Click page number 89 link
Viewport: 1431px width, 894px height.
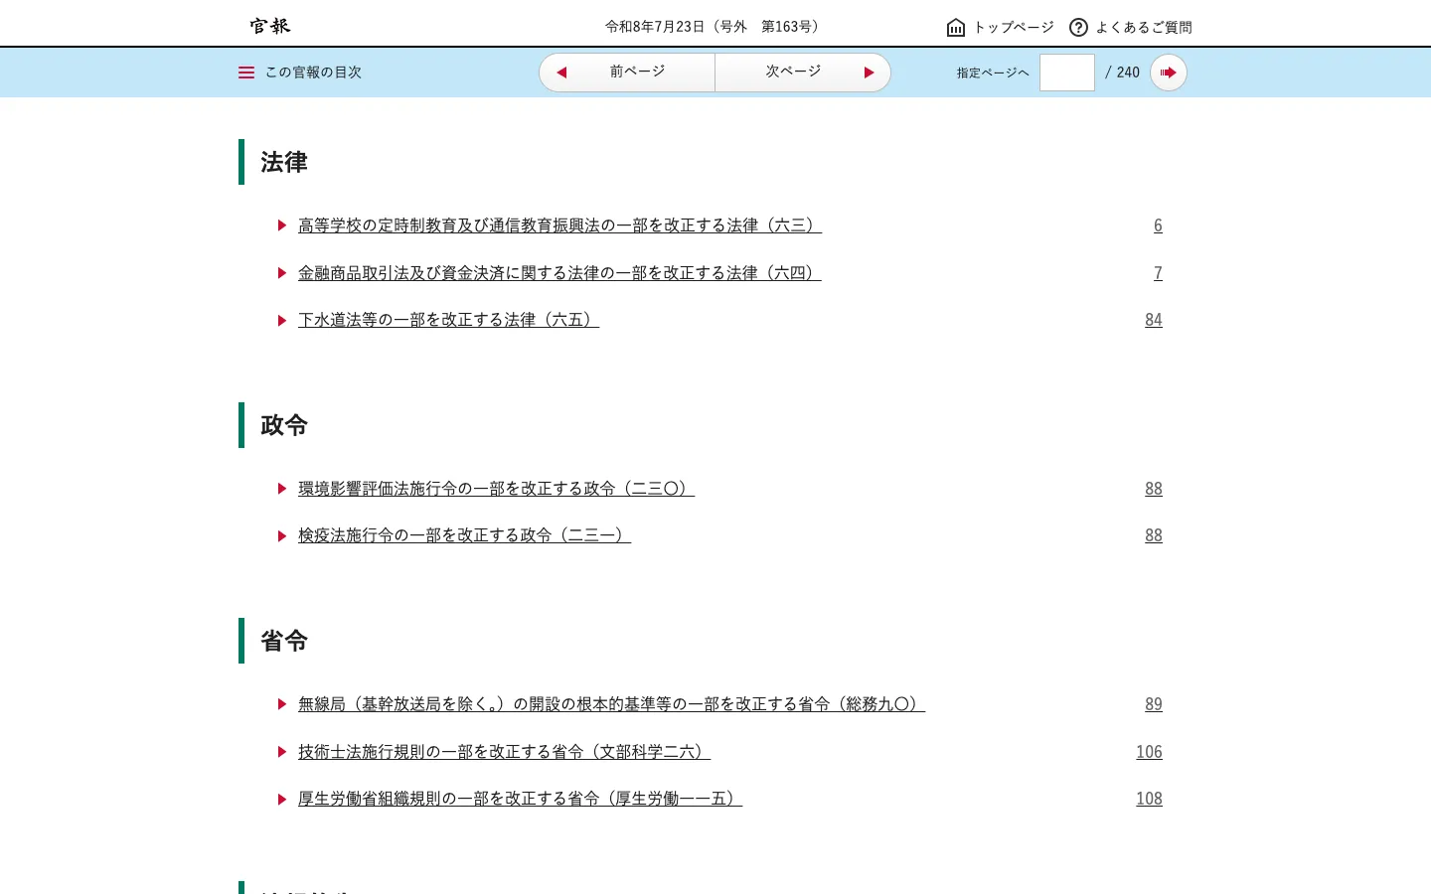tap(1154, 704)
